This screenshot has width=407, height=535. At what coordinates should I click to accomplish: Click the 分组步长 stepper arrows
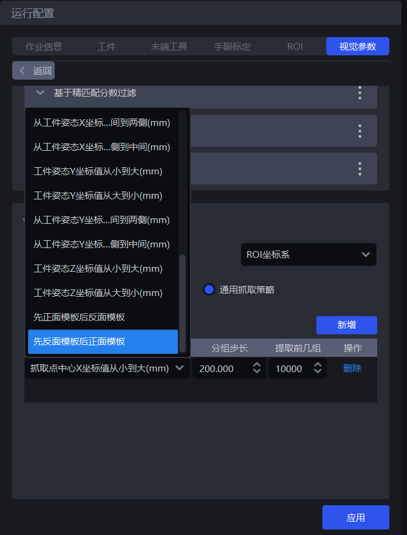pyautogui.click(x=257, y=368)
